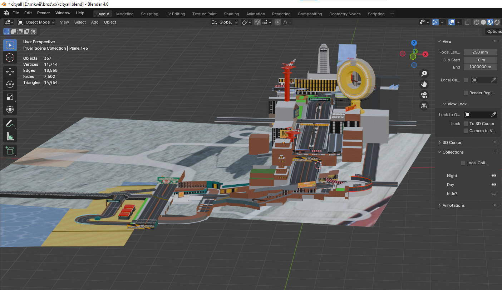Viewport: 502px width, 290px height.
Task: Switch to the Sculpting workspace tab
Action: (x=149, y=14)
